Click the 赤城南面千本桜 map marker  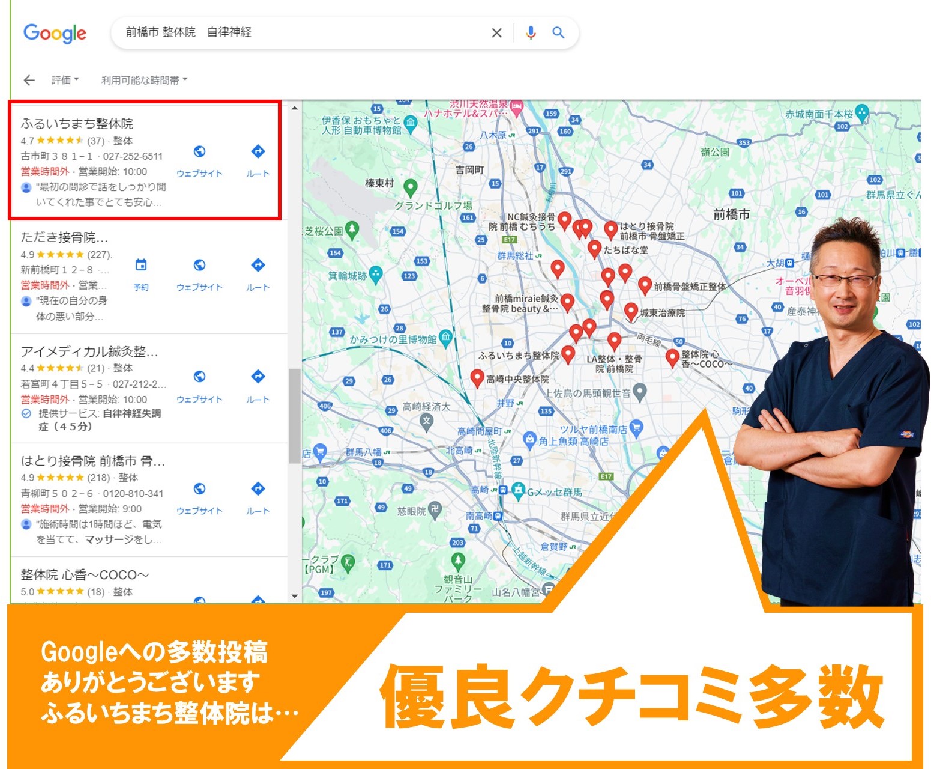[862, 112]
